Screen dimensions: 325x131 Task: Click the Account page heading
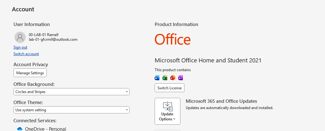pos(23,9)
